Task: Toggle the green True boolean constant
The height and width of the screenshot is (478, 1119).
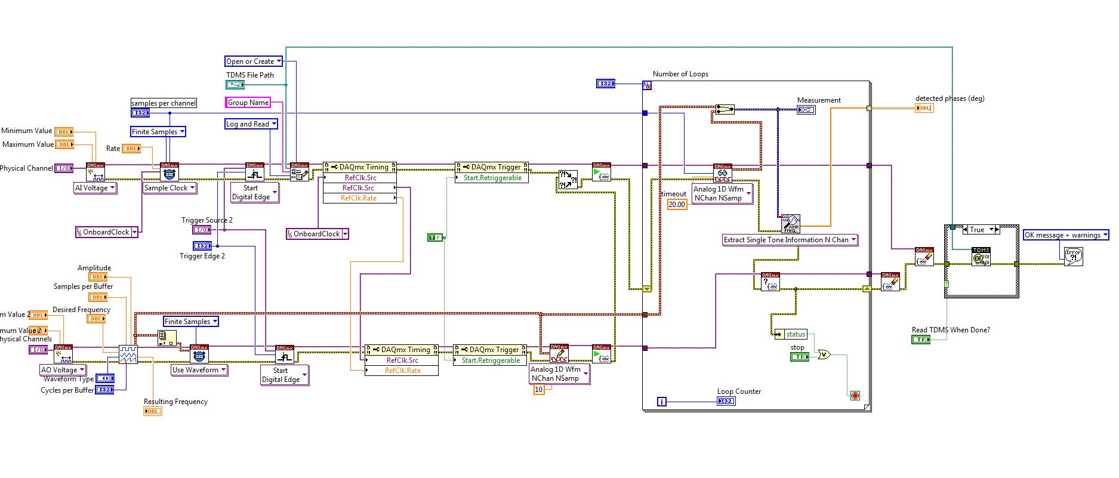Action: (x=434, y=238)
